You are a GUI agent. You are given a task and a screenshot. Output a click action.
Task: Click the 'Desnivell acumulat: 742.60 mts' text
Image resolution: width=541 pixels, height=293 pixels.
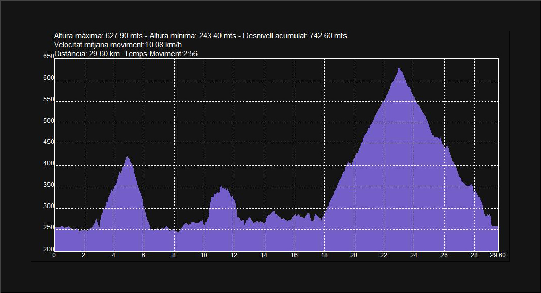tap(295, 36)
